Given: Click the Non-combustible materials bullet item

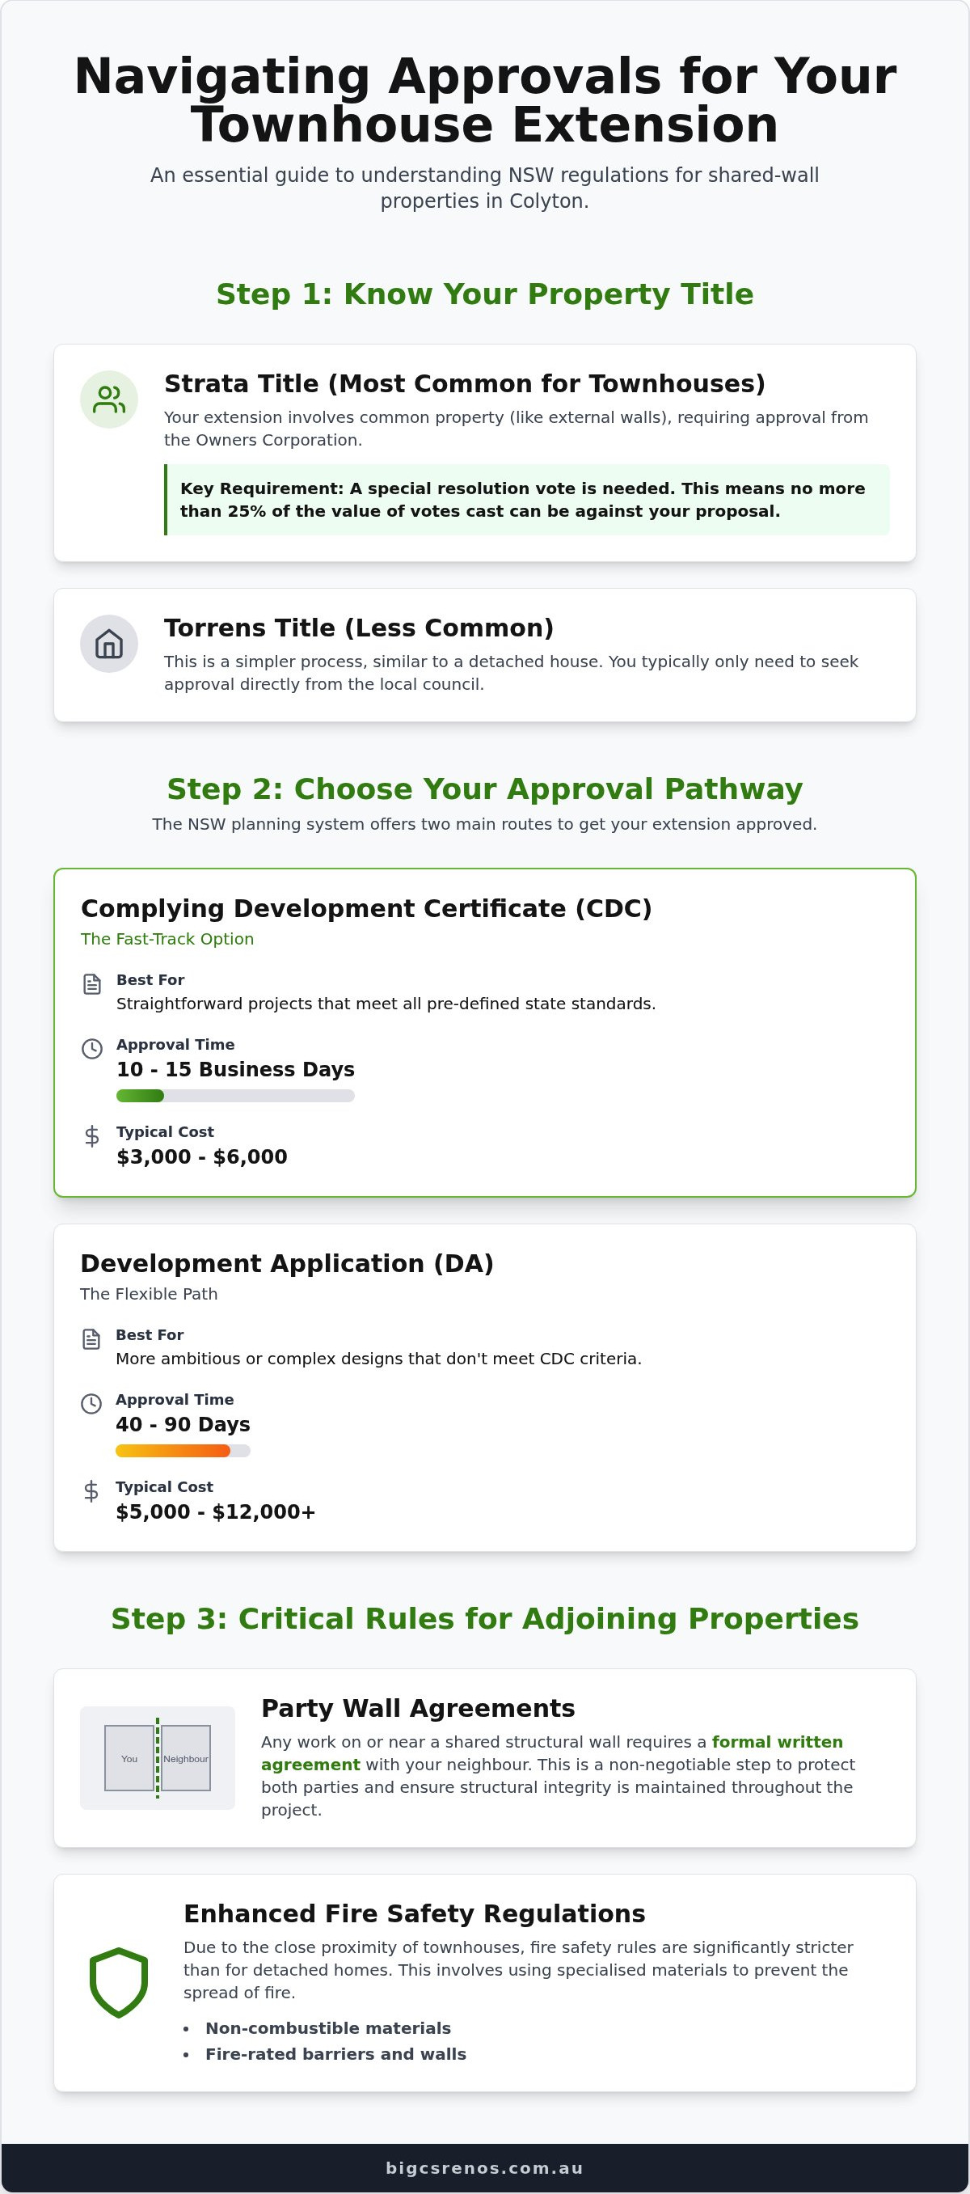Looking at the screenshot, I should coord(328,2028).
